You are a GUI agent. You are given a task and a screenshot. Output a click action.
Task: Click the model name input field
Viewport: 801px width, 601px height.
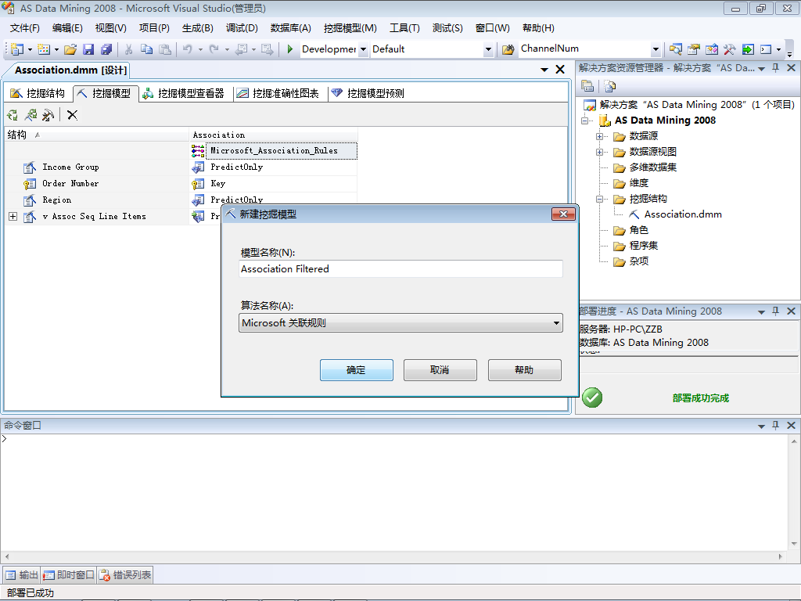tap(400, 269)
